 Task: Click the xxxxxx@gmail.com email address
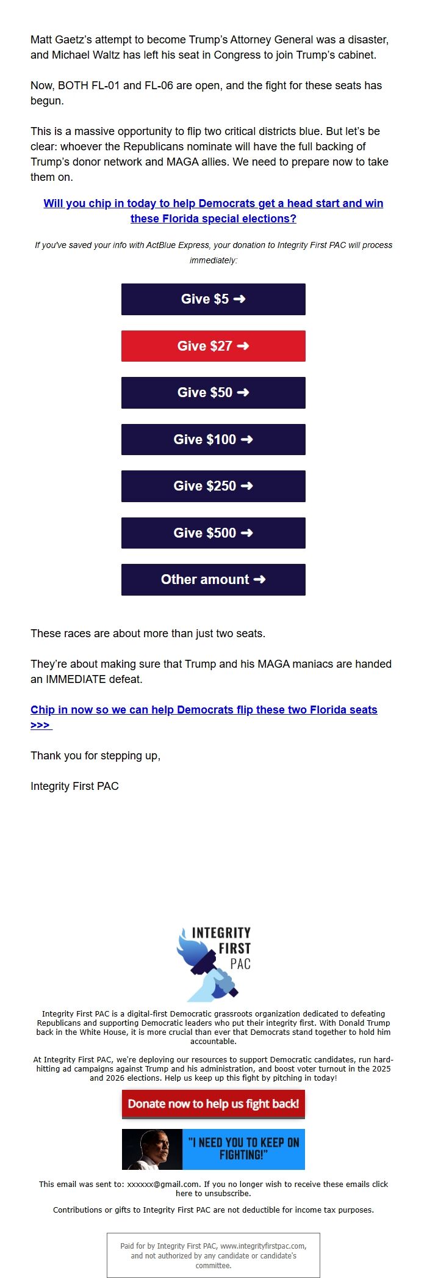[163, 1184]
